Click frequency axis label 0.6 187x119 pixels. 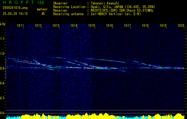point(2,113)
